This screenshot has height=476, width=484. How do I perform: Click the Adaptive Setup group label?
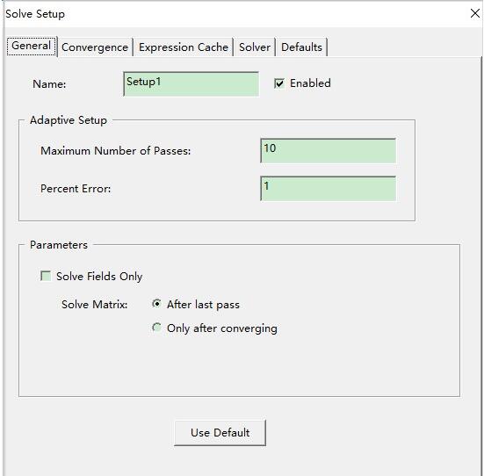(69, 120)
